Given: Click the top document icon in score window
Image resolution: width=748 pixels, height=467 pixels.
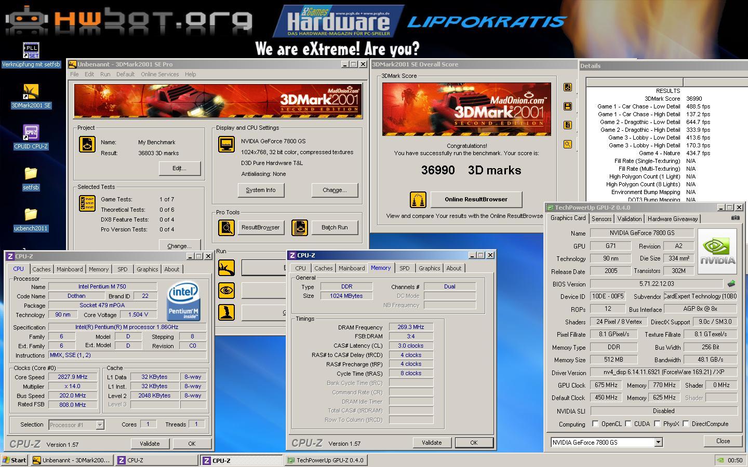Looking at the screenshot, I should [568, 87].
